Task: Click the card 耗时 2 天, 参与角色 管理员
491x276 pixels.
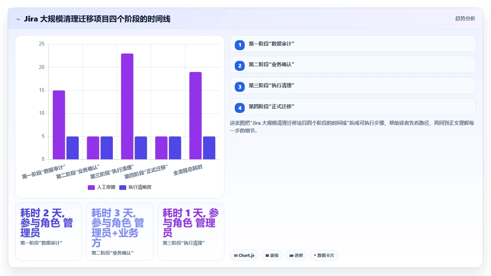Action: click(49, 232)
